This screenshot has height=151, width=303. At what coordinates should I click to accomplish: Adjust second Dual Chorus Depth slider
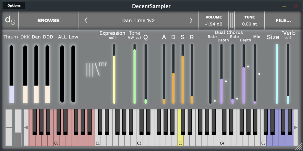pyautogui.click(x=244, y=74)
